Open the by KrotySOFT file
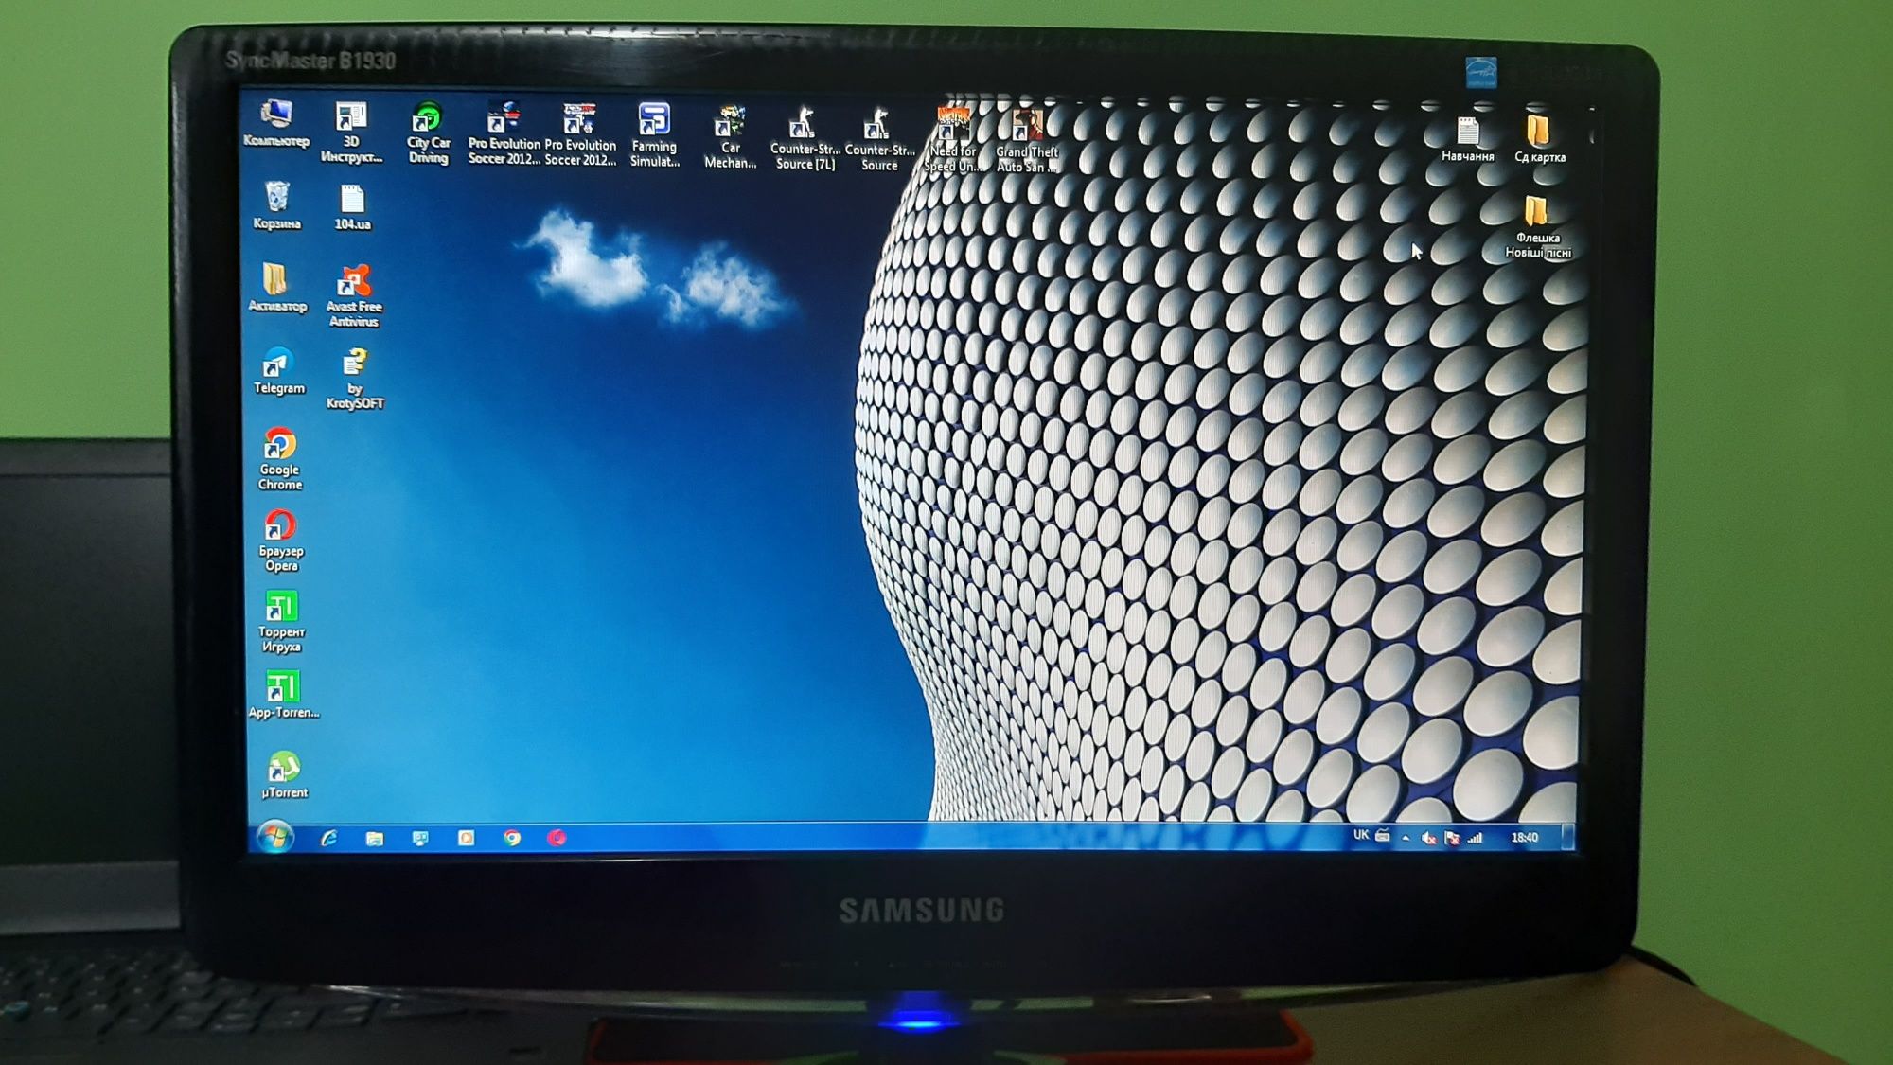The width and height of the screenshot is (1893, 1065). (x=355, y=379)
